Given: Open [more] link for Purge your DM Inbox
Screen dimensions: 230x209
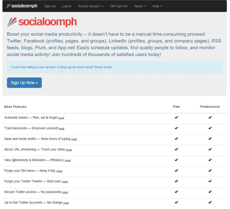Looking at the screenshot, I should (59, 171).
